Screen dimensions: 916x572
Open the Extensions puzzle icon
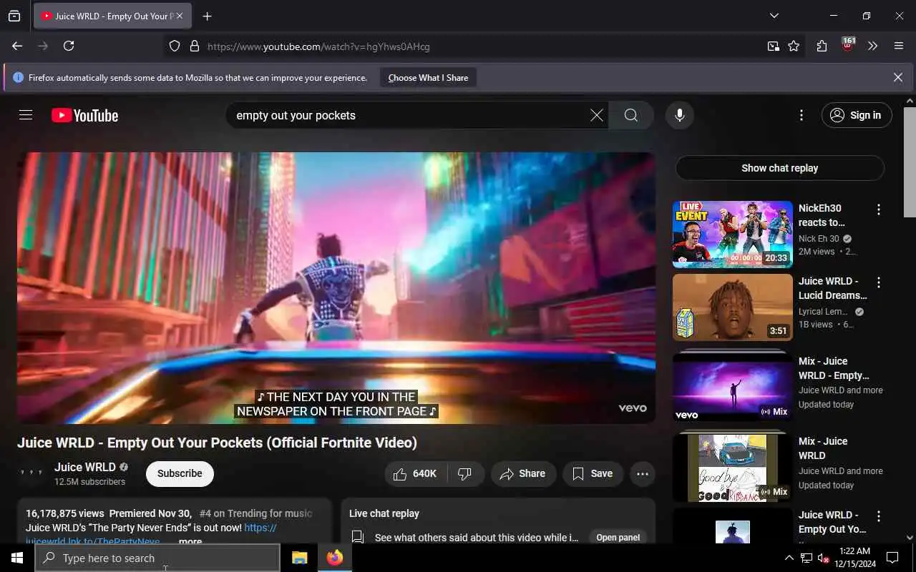[822, 46]
